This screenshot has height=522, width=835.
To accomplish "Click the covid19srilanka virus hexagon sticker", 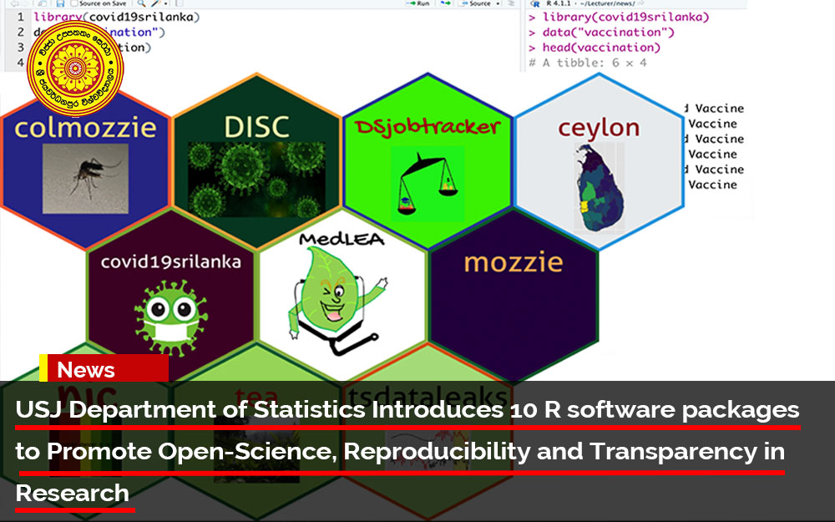I will pos(171,293).
